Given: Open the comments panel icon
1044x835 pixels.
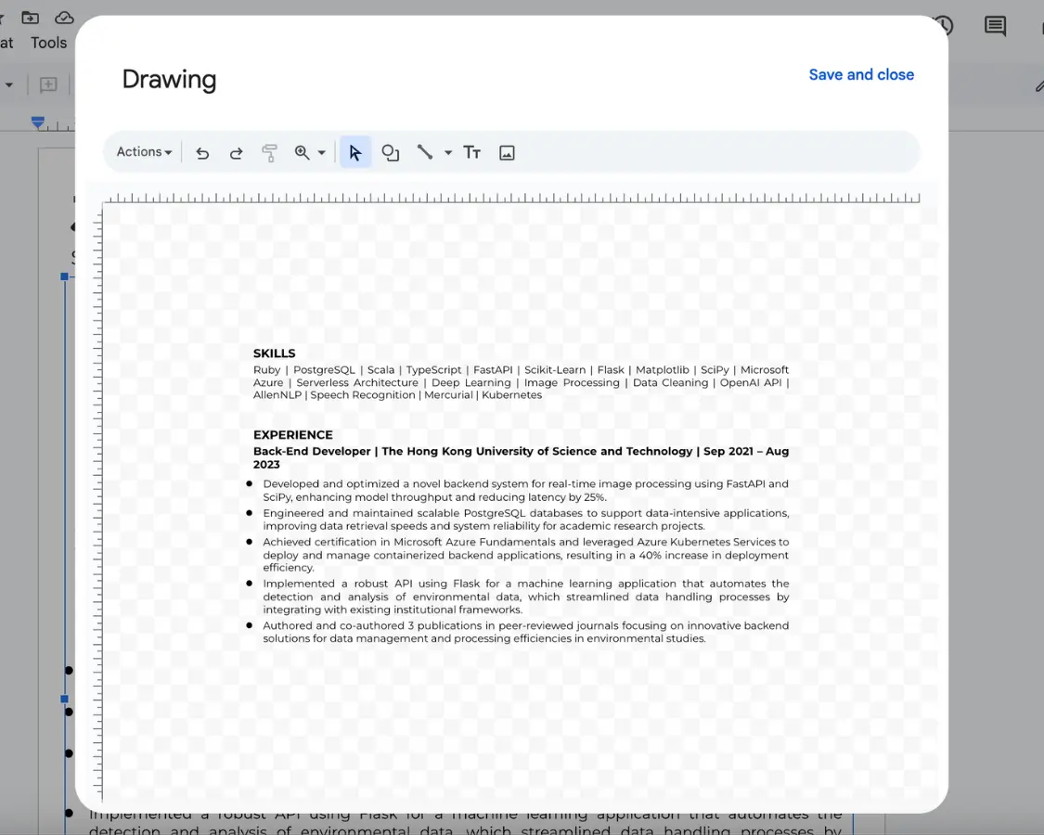Looking at the screenshot, I should click(994, 26).
